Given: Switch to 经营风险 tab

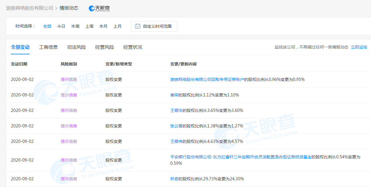Looking at the screenshot, I should click(x=105, y=47).
